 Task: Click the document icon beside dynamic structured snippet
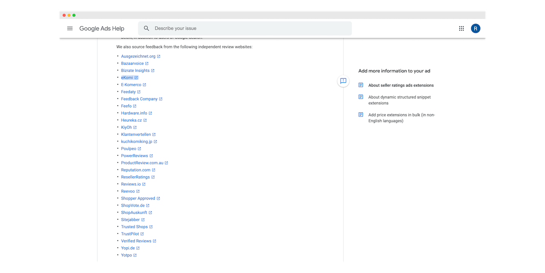click(361, 97)
